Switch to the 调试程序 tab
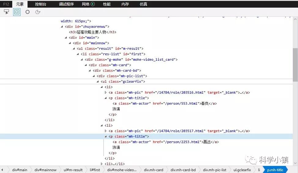The image size is (298, 173). point(66,4)
